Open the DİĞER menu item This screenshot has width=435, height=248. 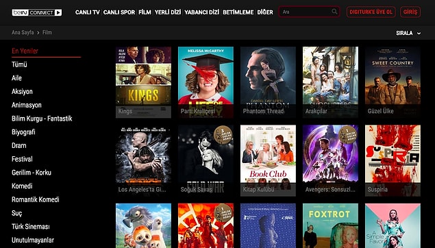pos(265,12)
